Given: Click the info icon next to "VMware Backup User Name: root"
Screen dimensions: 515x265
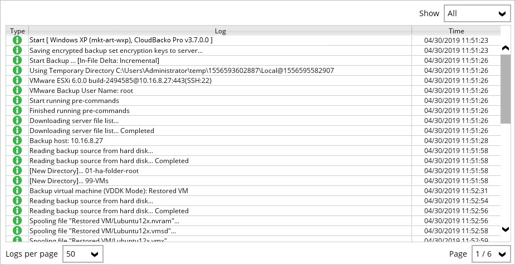Looking at the screenshot, I should pos(17,90).
